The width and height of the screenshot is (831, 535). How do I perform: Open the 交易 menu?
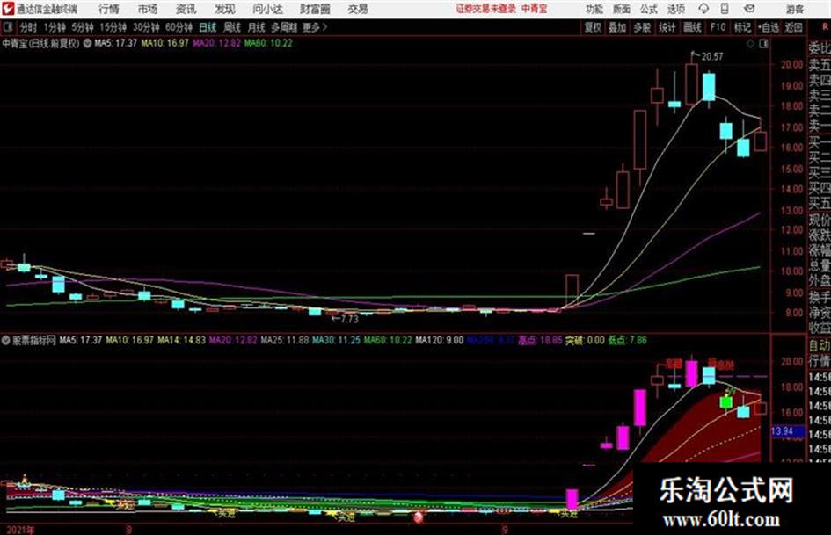pos(358,9)
